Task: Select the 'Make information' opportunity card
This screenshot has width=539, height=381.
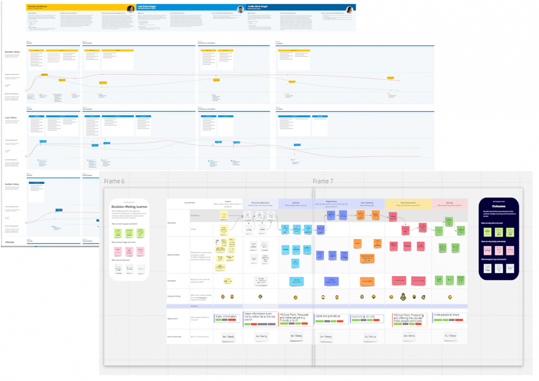Action: [226, 318]
